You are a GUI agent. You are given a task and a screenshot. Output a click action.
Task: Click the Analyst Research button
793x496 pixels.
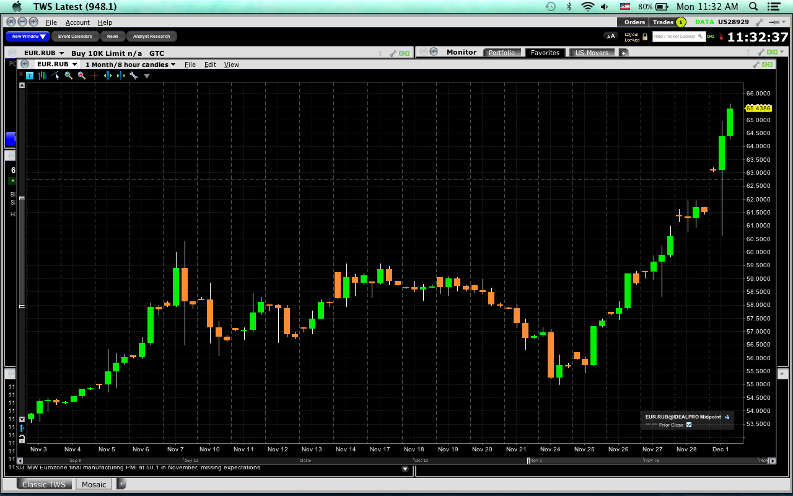tap(151, 37)
